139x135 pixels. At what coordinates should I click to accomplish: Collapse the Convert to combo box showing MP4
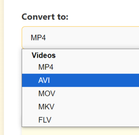[81, 38]
